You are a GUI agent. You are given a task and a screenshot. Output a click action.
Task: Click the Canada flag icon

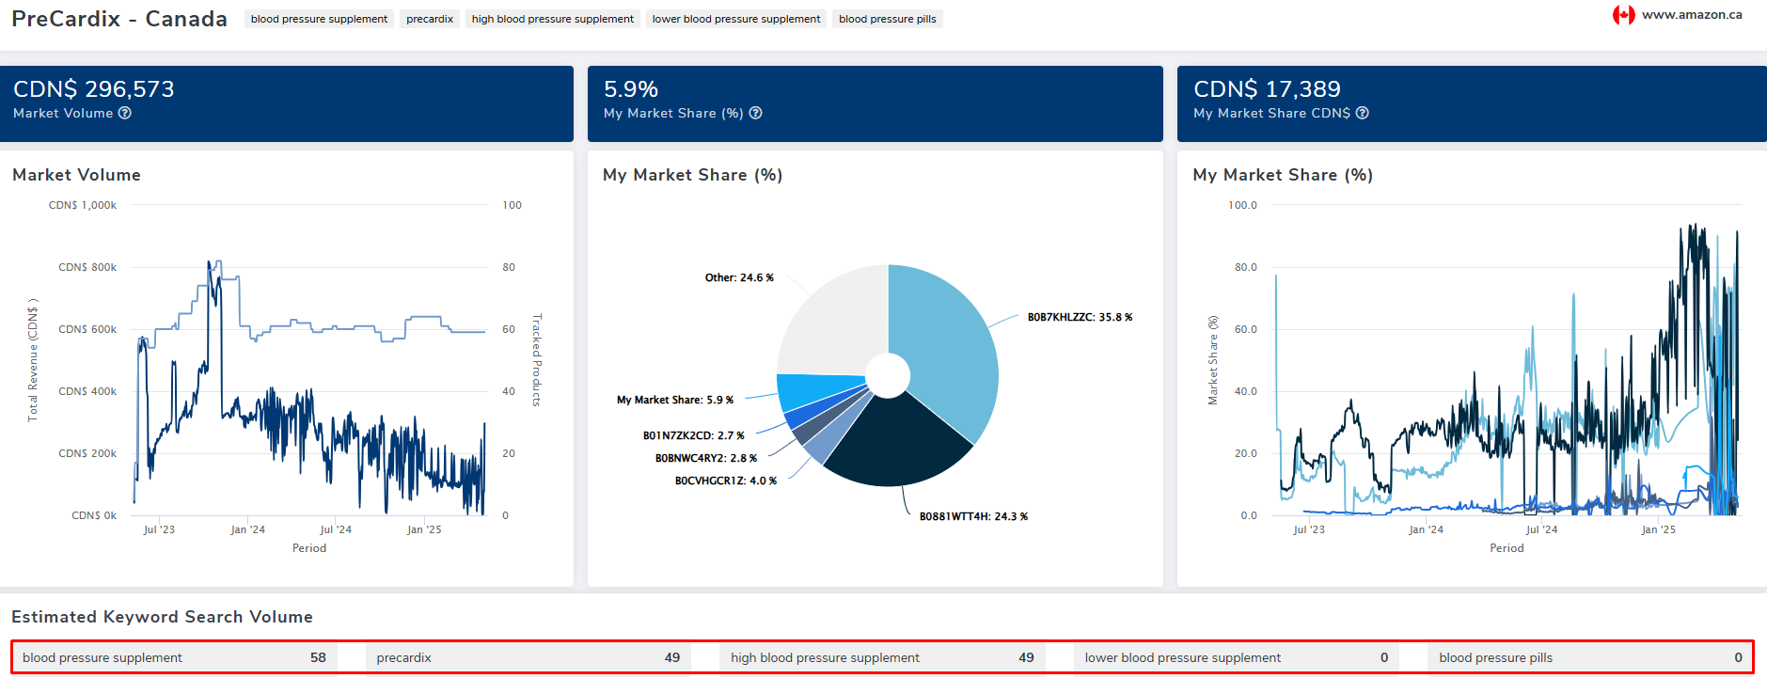pos(1623,15)
